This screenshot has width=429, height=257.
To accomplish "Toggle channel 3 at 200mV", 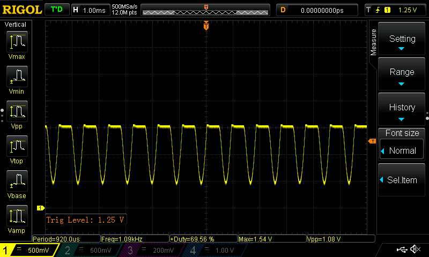I will pyautogui.click(x=152, y=250).
